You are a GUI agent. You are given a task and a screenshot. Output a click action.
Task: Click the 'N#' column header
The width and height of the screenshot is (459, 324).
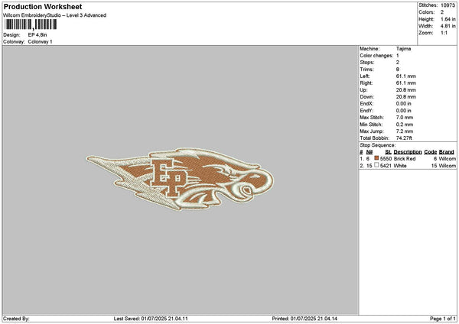(x=369, y=152)
